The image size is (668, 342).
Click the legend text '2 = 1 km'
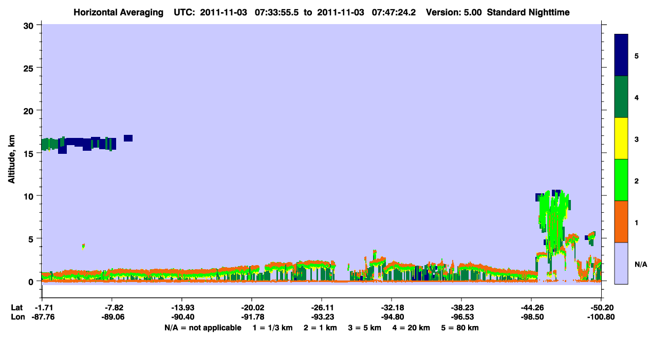coord(321,328)
